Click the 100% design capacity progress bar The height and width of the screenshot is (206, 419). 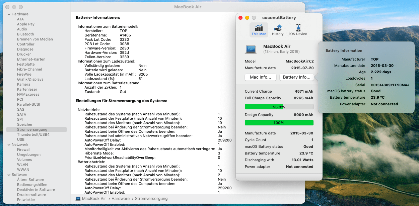click(279, 123)
